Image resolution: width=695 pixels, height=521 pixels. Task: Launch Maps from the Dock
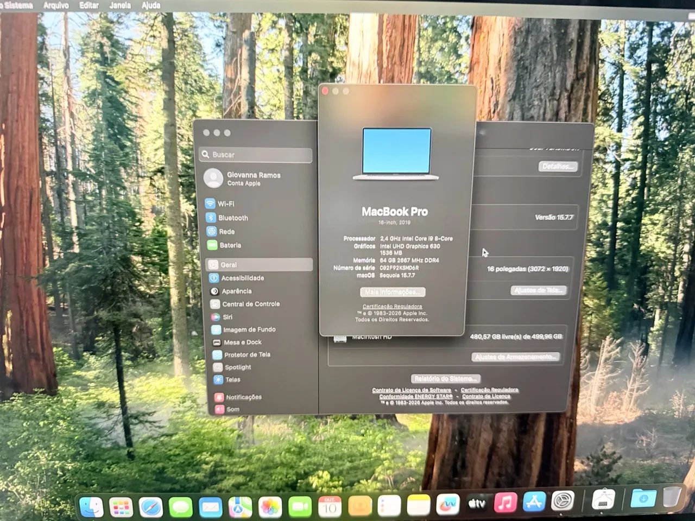click(x=240, y=507)
